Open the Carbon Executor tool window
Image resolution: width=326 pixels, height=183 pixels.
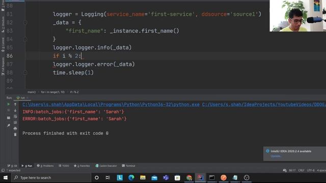106,166
